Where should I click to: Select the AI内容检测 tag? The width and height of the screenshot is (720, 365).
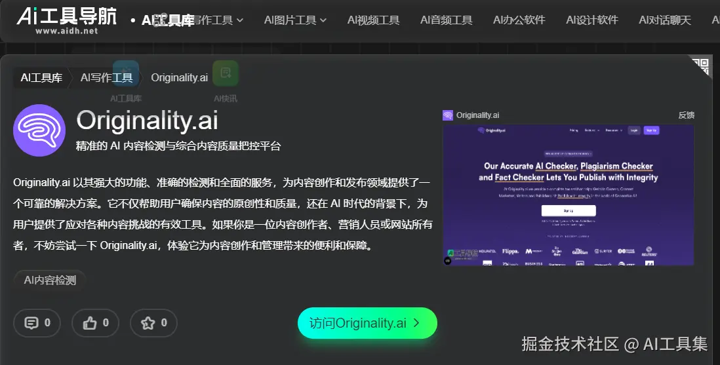click(50, 280)
